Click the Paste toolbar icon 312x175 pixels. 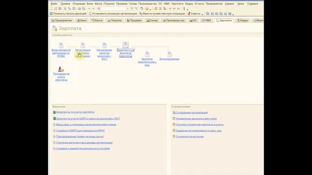pos(74,9)
